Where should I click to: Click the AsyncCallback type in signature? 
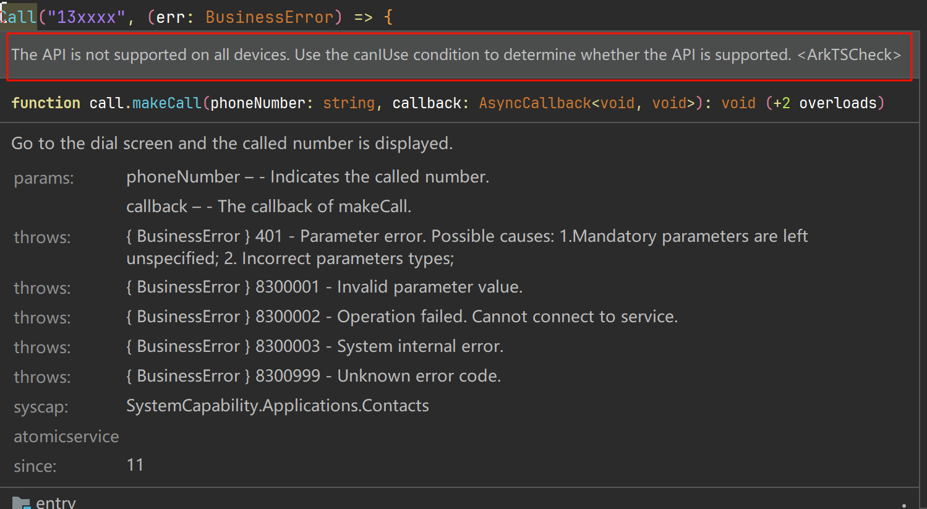[x=535, y=103]
